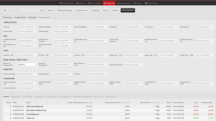Open the GD100 überschritten dropdown
The height and width of the screenshot is (121, 216).
tap(98, 41)
